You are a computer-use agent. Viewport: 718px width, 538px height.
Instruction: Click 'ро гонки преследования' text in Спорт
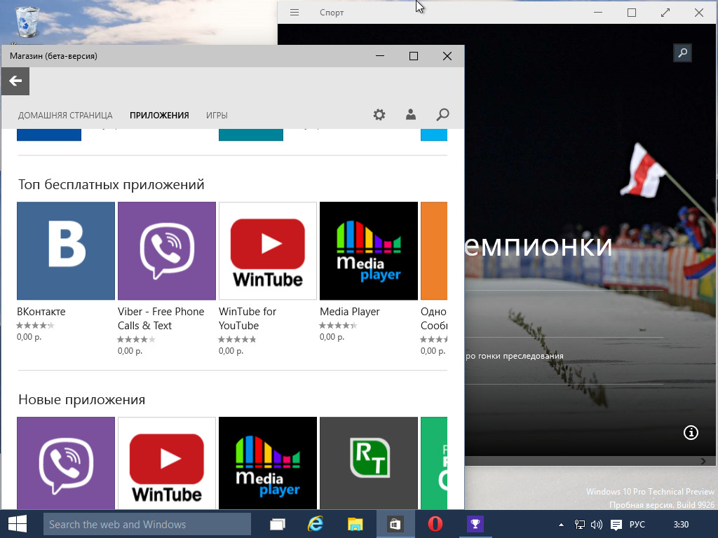click(x=514, y=356)
